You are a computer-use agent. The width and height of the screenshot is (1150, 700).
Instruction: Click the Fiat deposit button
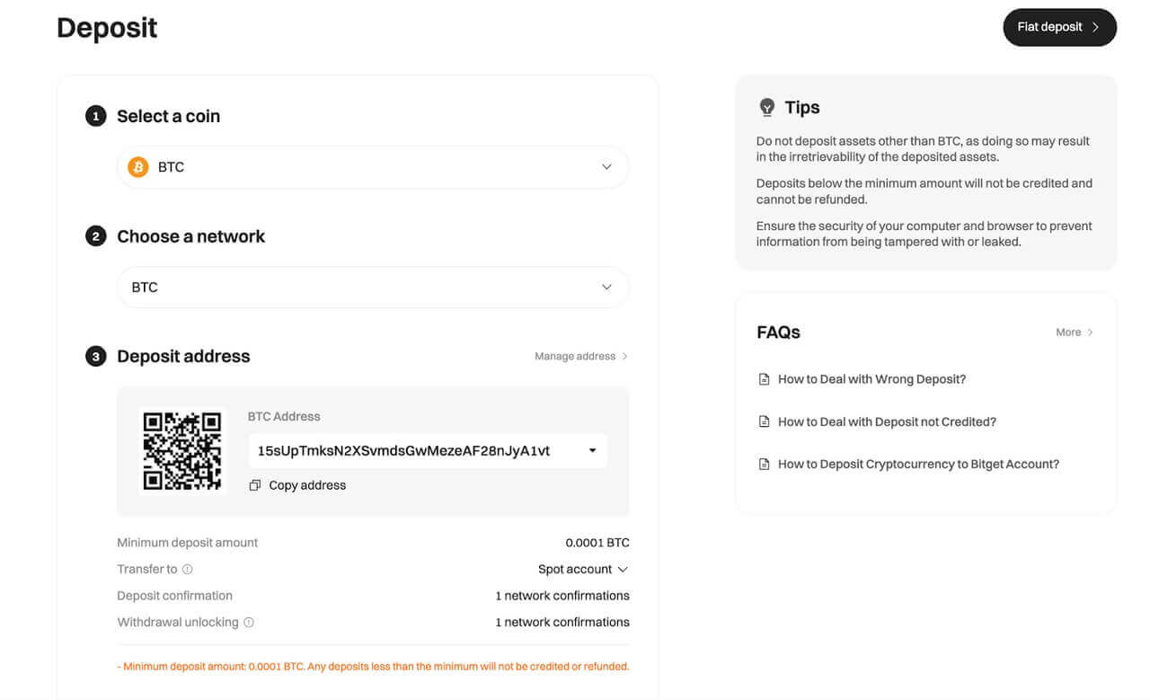(x=1059, y=27)
